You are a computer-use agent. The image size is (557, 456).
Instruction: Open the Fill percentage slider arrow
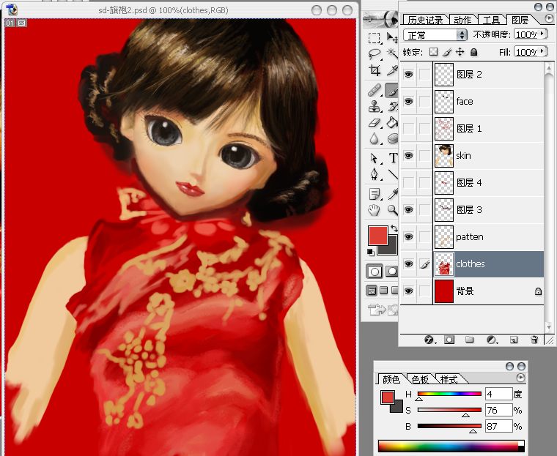[x=543, y=51]
